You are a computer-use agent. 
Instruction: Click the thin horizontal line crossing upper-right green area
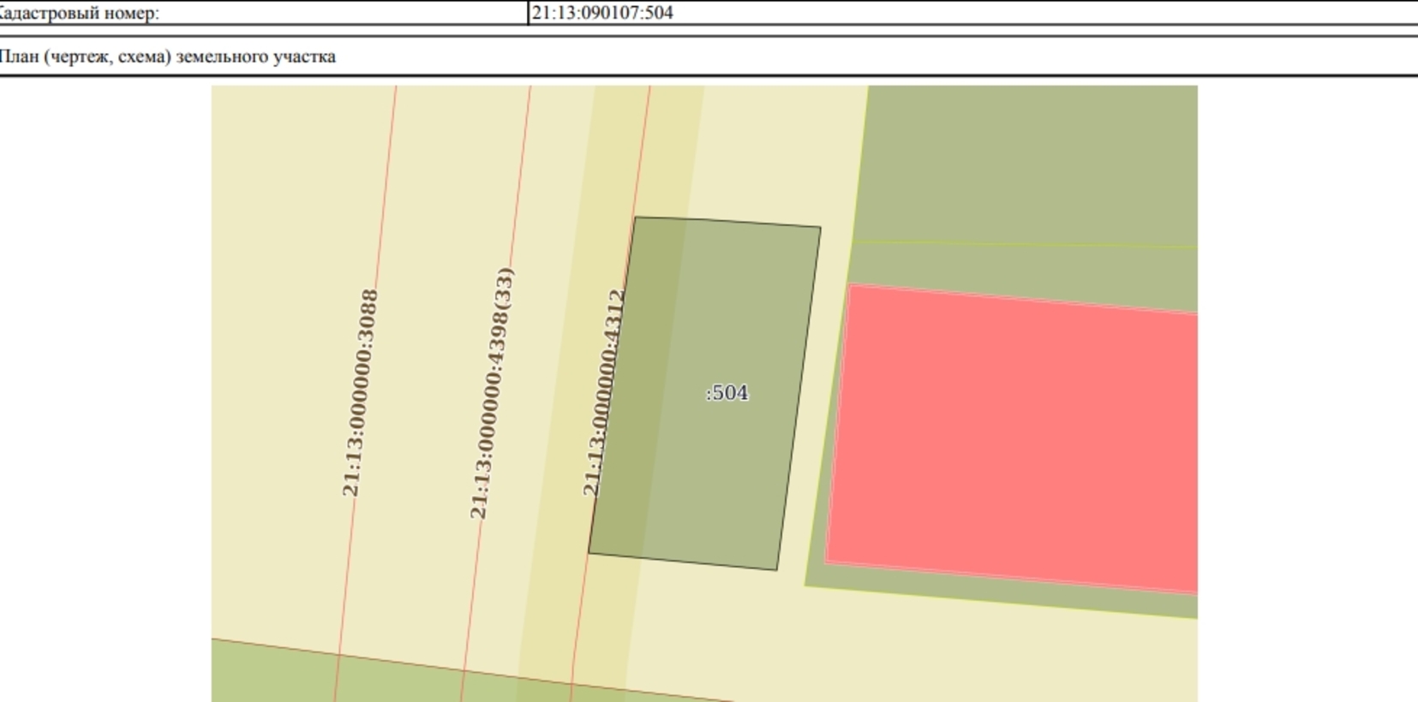coord(1028,245)
